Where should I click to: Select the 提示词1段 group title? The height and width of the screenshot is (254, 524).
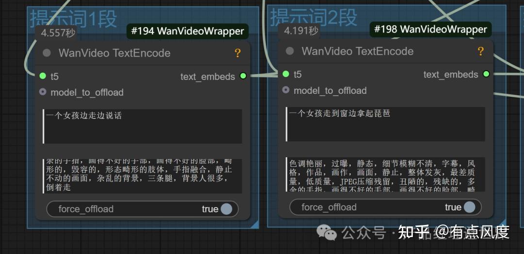[x=74, y=19]
